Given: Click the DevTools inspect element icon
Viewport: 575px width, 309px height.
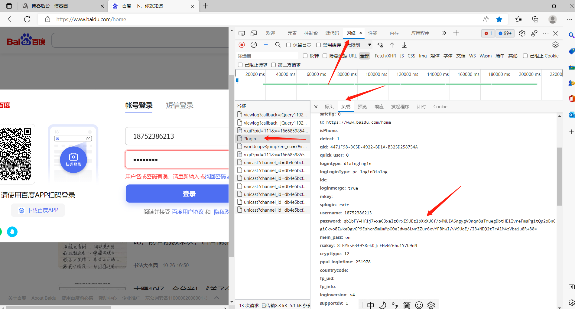Looking at the screenshot, I should pos(242,33).
